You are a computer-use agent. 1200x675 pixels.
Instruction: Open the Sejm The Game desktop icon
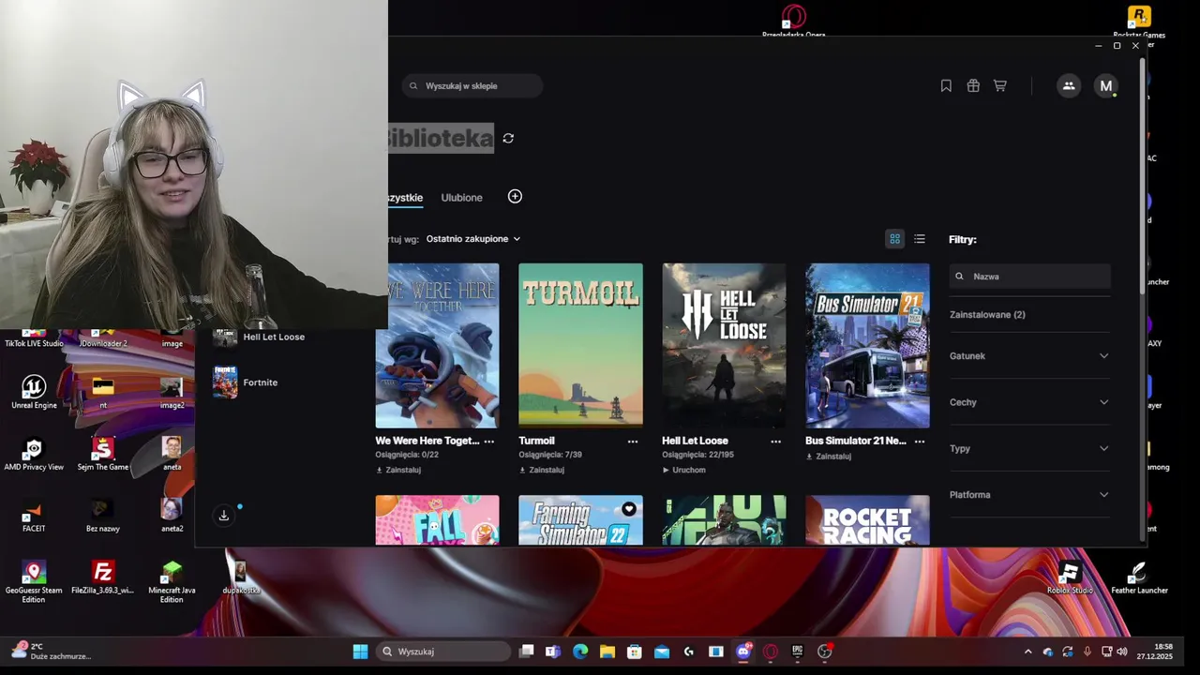(103, 454)
